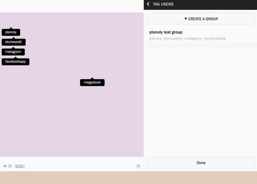
Task: Click the CREATE A GROUP button
Action: pos(201,19)
